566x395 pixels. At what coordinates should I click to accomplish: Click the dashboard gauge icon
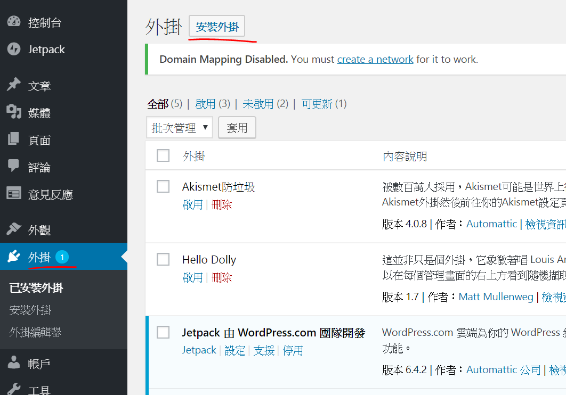[14, 22]
